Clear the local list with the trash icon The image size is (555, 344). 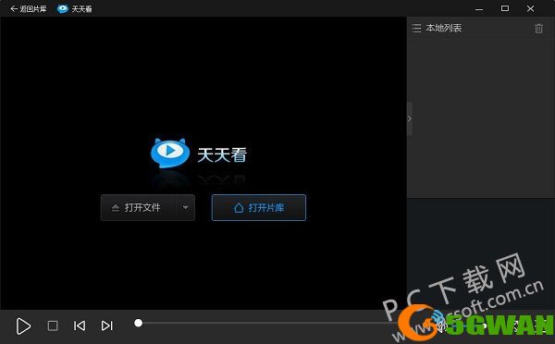(x=538, y=29)
